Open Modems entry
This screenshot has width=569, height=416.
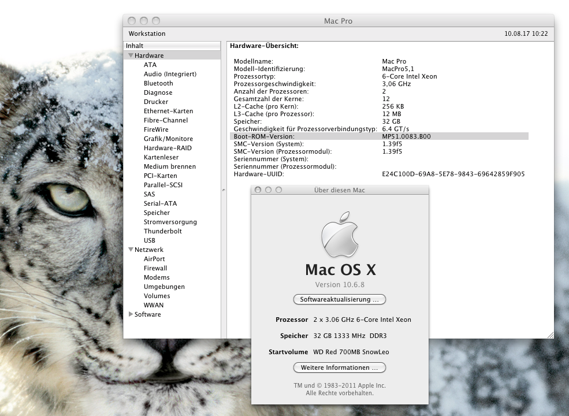(x=157, y=278)
